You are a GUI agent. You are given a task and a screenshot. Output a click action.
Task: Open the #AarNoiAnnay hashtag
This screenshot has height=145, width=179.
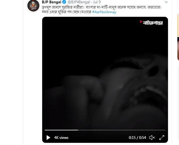104,12
